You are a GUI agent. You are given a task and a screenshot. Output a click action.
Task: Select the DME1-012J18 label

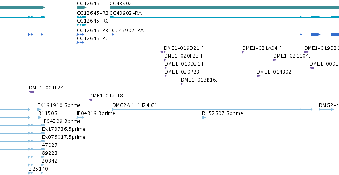[106, 96]
